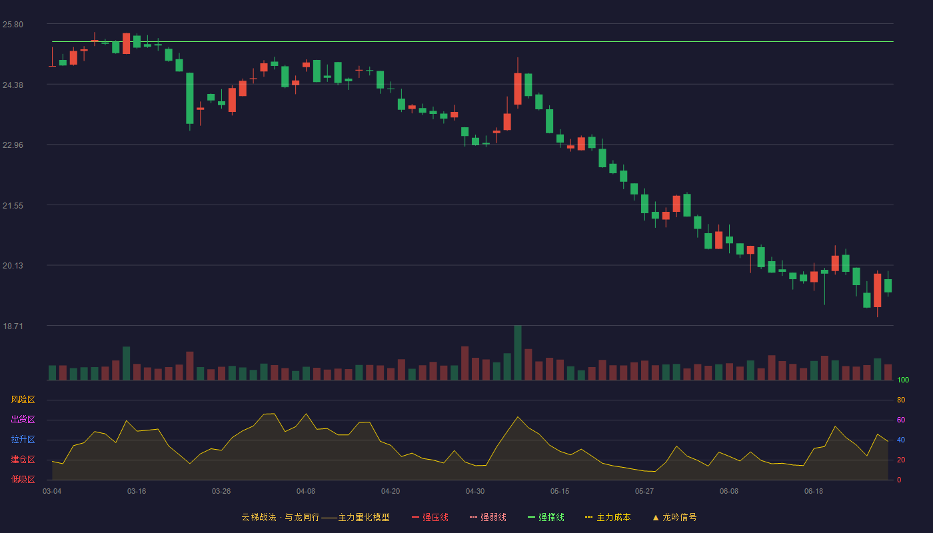Click the green horizontal support line above the candles

(472, 41)
